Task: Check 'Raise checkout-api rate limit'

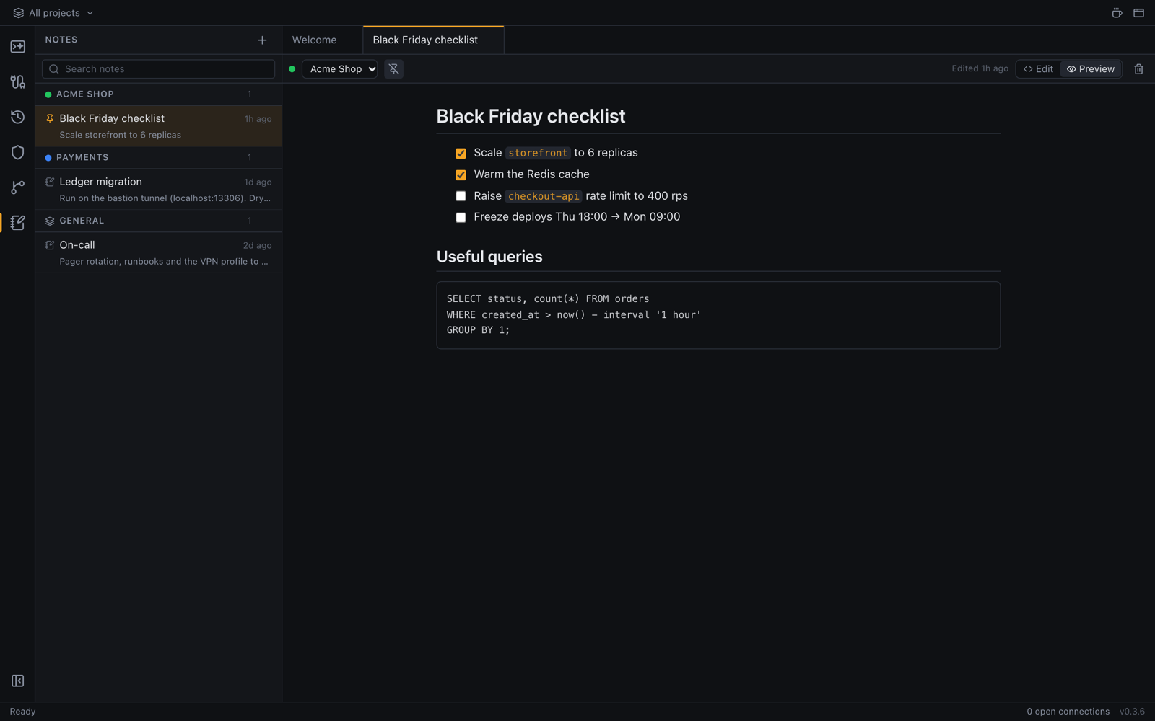Action: coord(461,196)
